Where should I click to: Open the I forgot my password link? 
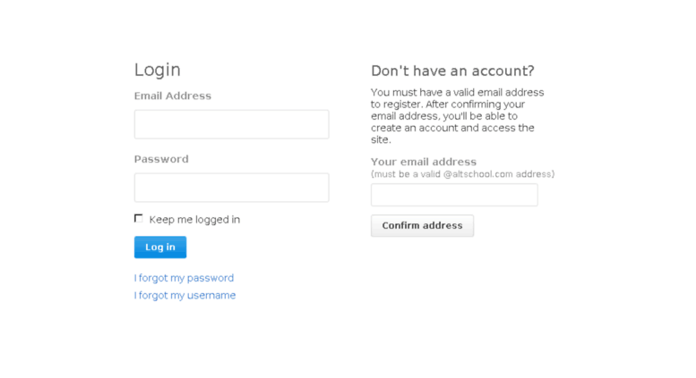click(184, 278)
